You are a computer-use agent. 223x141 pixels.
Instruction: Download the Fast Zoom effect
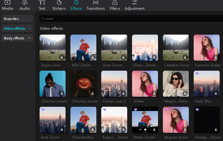click(62, 129)
